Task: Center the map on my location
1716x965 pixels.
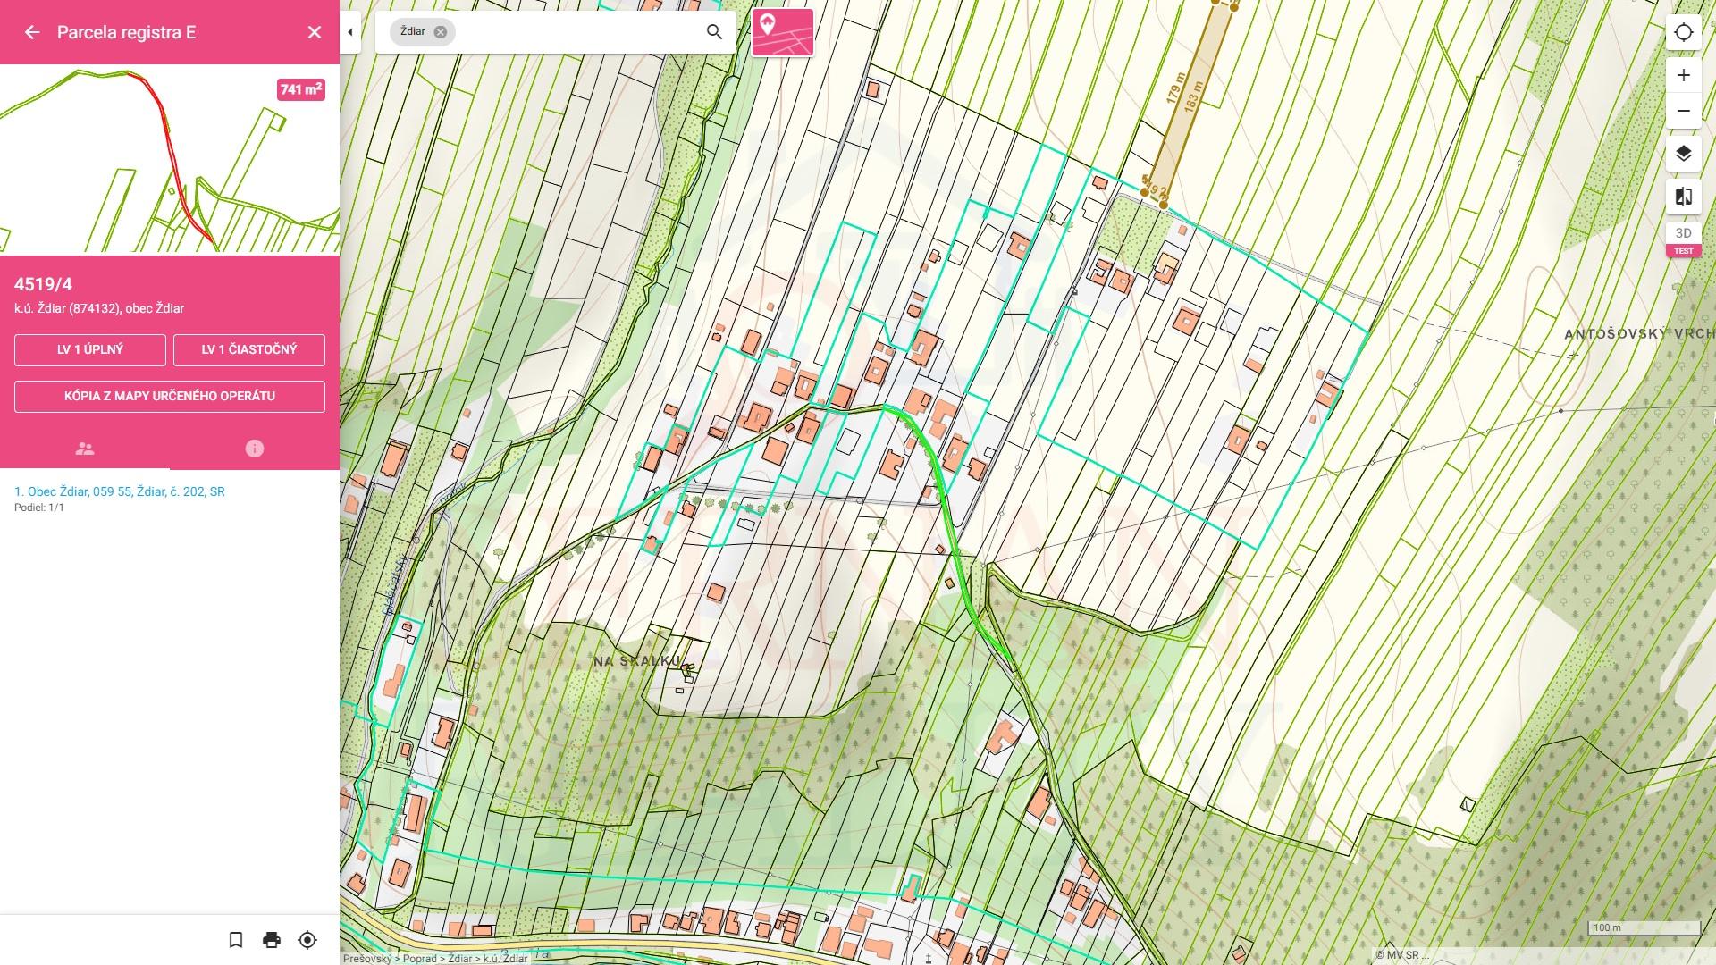Action: tap(1684, 32)
